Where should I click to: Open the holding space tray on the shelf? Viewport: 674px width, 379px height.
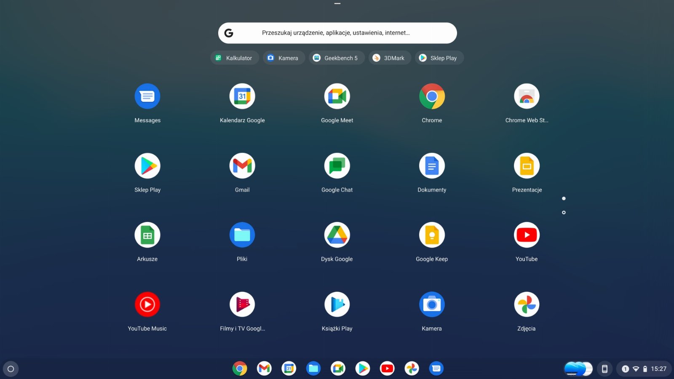pyautogui.click(x=578, y=369)
